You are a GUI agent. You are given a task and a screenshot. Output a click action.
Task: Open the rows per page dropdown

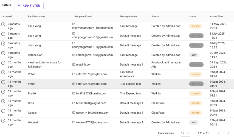[x=185, y=133]
